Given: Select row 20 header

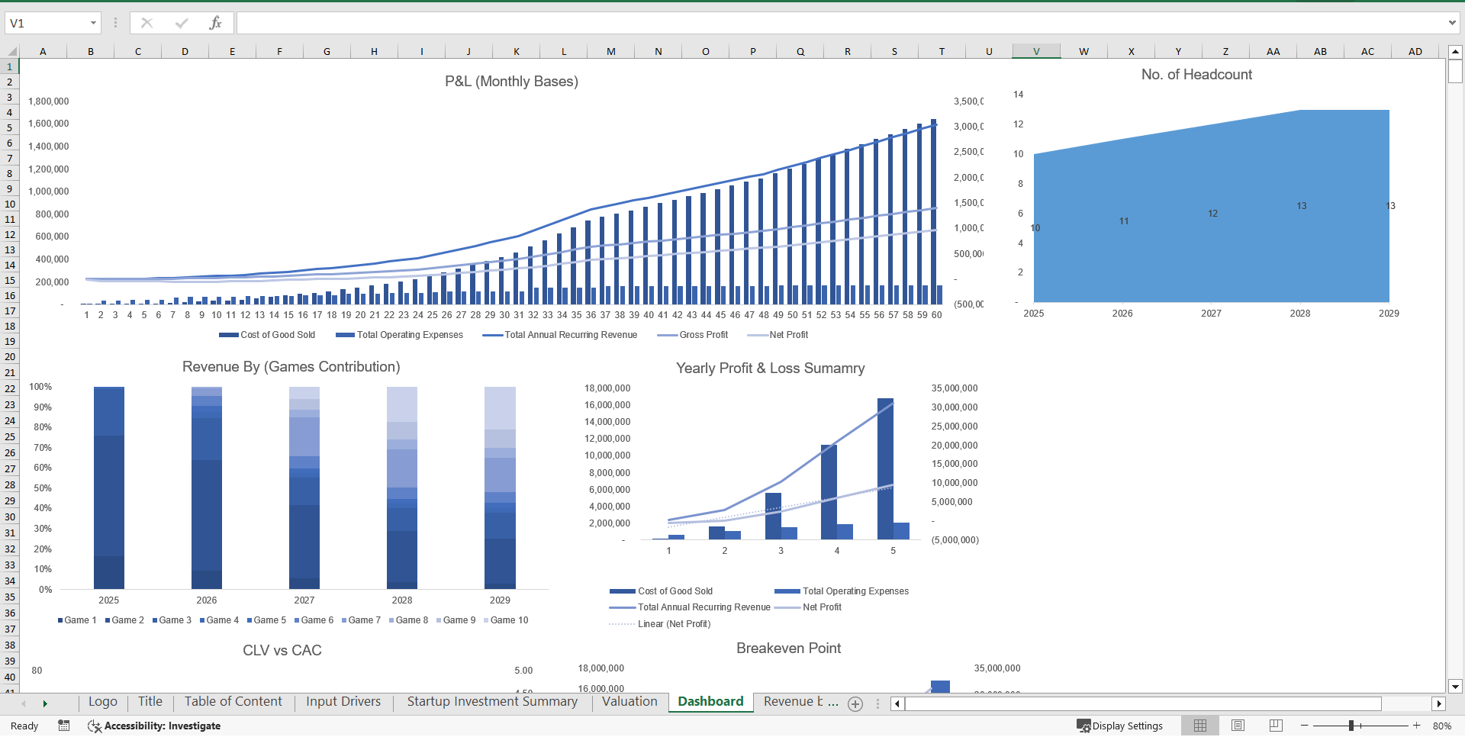Looking at the screenshot, I should [10, 356].
